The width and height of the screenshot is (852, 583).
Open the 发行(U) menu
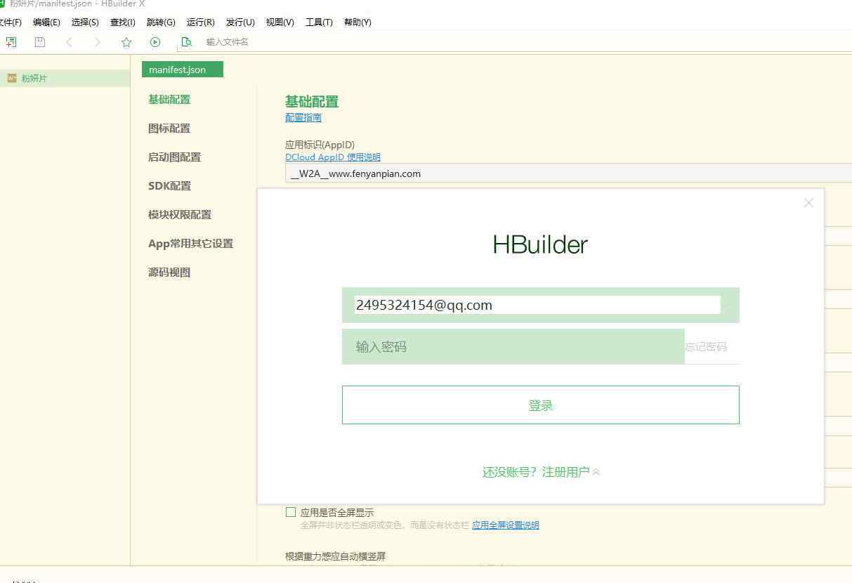(x=240, y=22)
